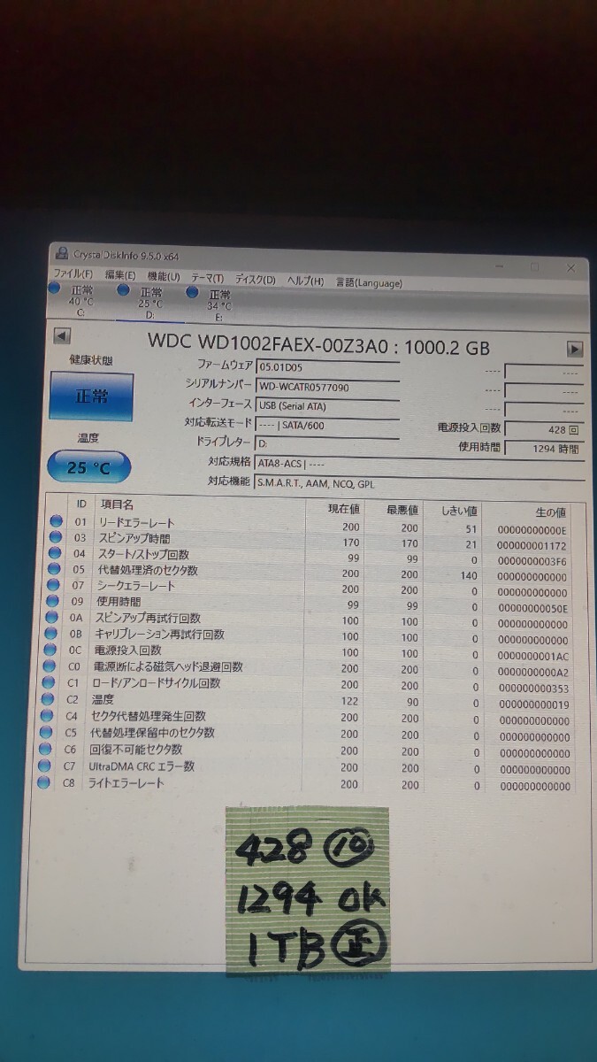Viewport: 597px width, 1062px height.
Task: Open the ディスク(D) menu
Action: tap(256, 279)
